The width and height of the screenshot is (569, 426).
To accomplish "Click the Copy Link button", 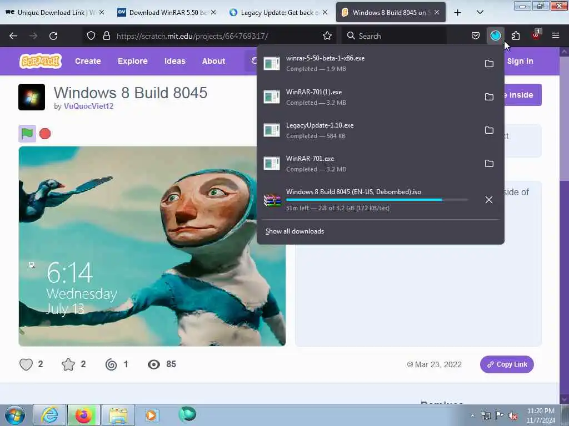I will tap(507, 364).
